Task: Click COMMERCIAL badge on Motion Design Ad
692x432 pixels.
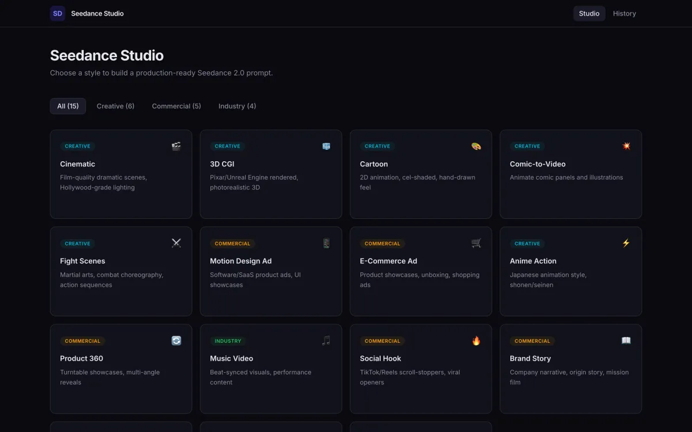Action: [x=232, y=244]
